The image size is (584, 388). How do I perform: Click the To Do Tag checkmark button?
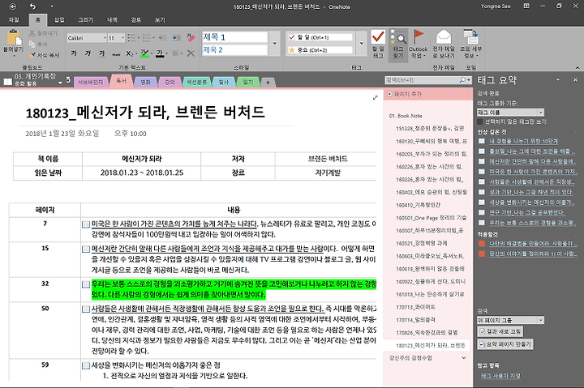tap(378, 44)
